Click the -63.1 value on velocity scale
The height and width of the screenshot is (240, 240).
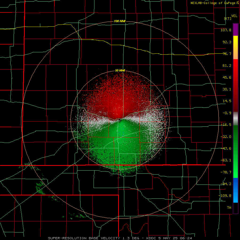click(x=226, y=160)
